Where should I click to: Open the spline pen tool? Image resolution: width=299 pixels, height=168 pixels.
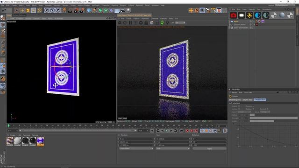coord(94,10)
